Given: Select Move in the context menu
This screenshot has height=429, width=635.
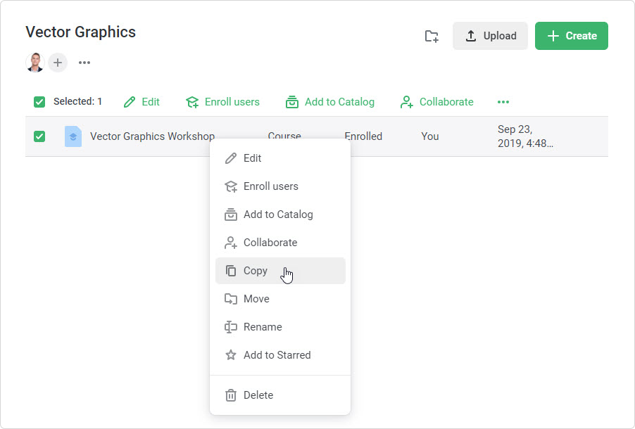Looking at the screenshot, I should tap(256, 299).
